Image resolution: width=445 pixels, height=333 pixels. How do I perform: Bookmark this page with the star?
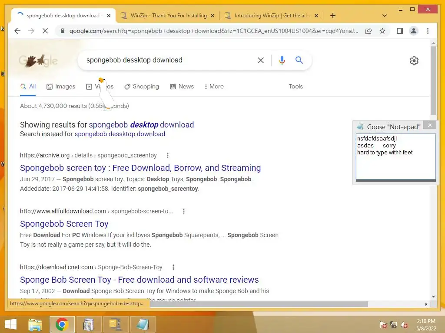point(382,31)
